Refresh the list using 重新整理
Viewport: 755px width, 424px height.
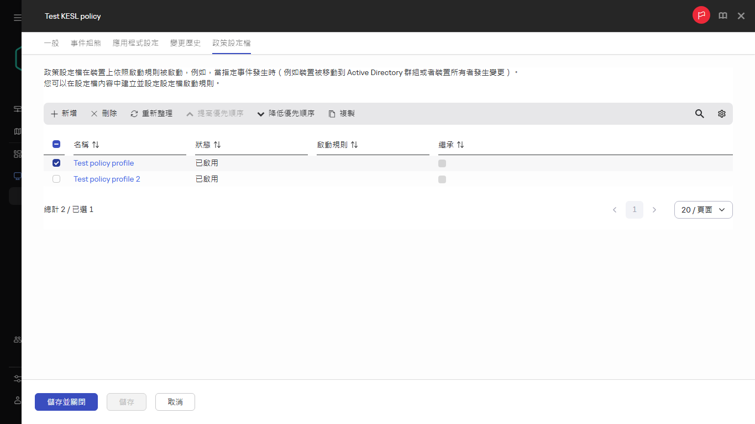click(151, 113)
